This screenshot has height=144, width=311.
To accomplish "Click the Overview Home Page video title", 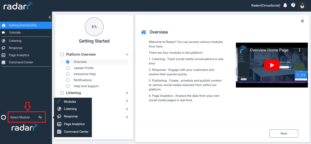I will [269, 50].
